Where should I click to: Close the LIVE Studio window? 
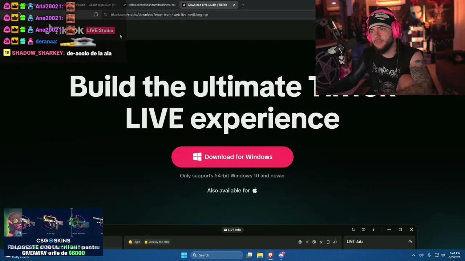(x=412, y=229)
